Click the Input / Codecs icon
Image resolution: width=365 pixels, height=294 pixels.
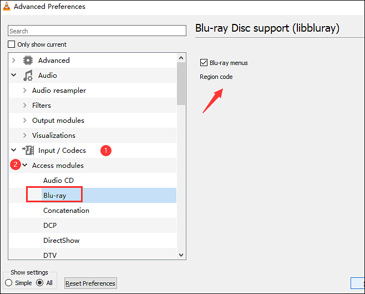coord(28,150)
